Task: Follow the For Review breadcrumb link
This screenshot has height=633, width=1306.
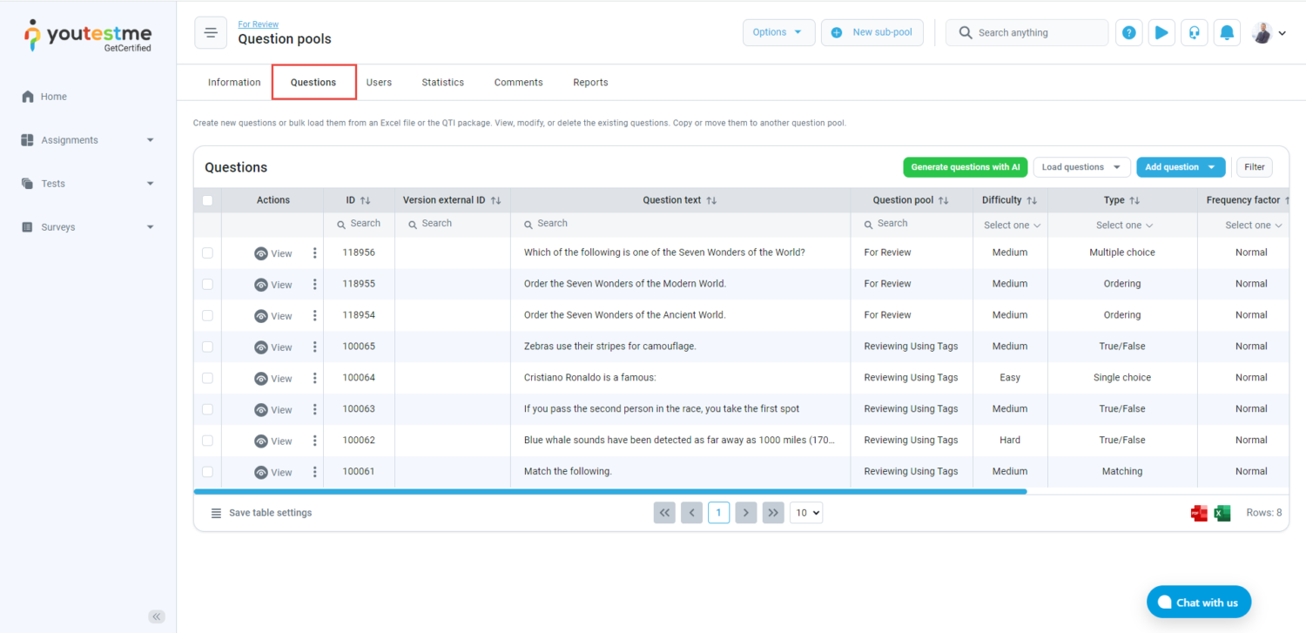Action: click(x=259, y=24)
